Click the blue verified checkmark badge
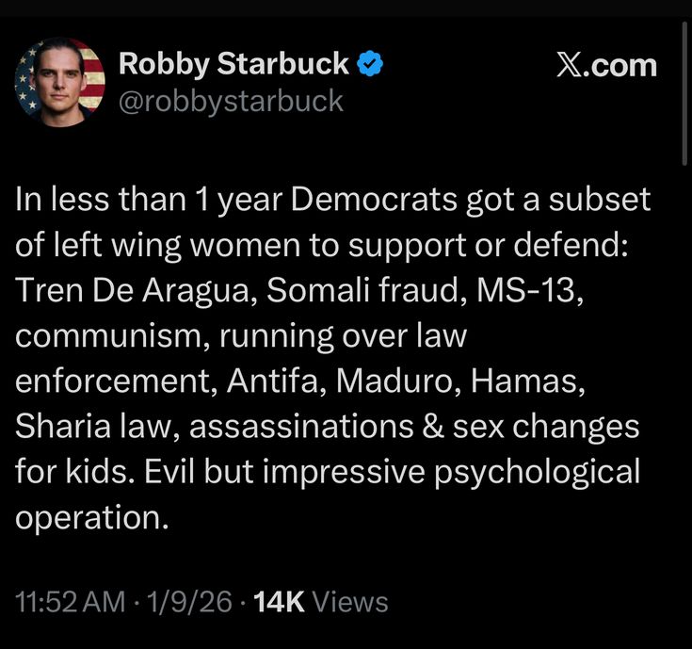 (x=372, y=64)
